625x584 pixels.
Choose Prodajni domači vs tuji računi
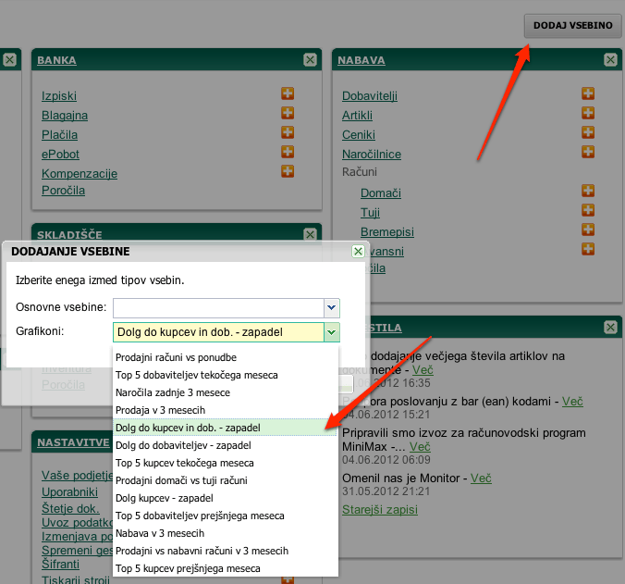point(226,480)
